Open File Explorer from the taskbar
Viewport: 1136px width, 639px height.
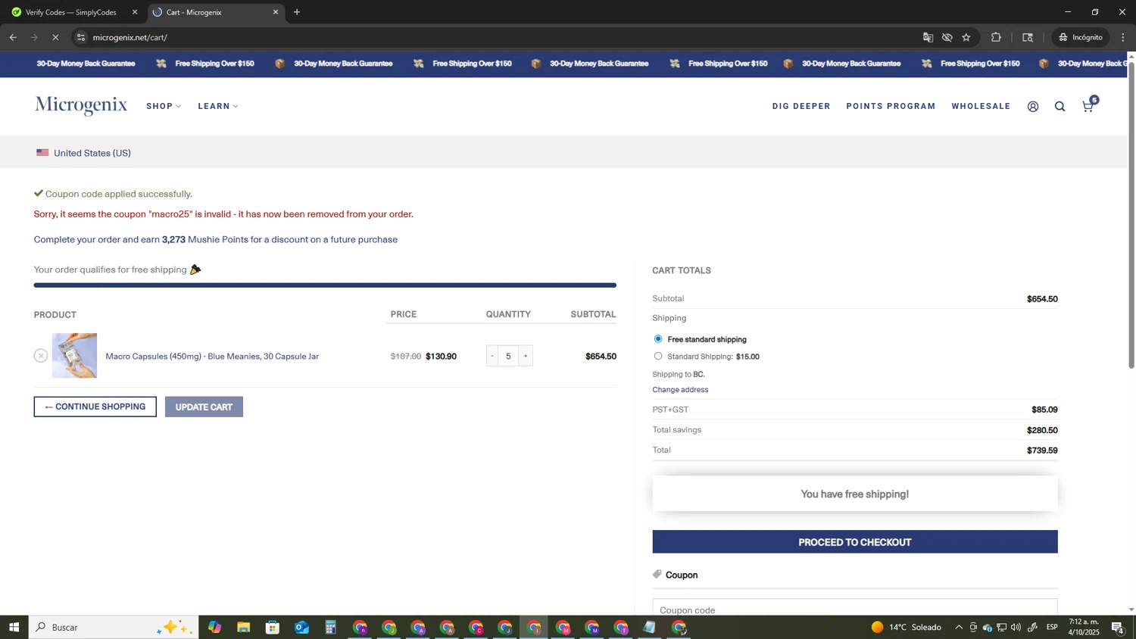tap(243, 628)
